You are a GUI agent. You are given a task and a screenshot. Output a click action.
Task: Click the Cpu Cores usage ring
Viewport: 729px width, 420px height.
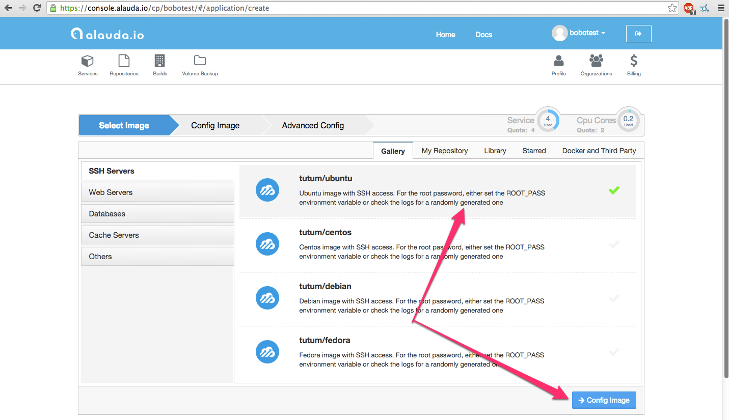628,120
